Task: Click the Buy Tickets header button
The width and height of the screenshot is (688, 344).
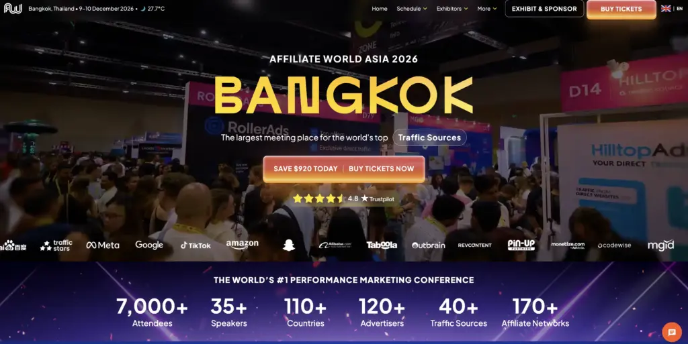Action: pyautogui.click(x=621, y=9)
